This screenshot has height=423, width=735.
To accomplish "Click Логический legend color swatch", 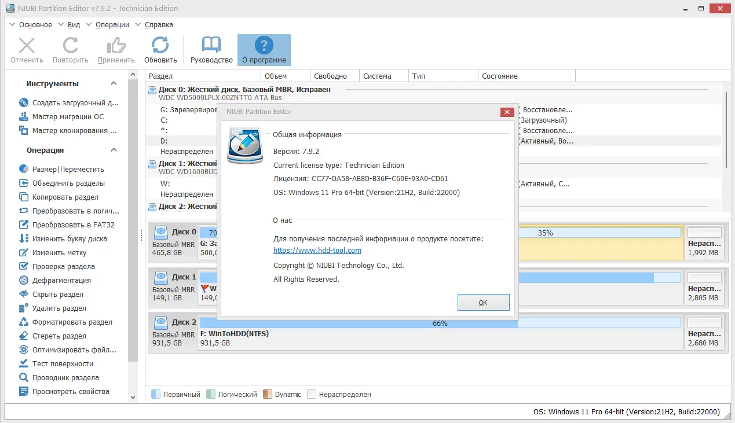I will click(x=211, y=394).
